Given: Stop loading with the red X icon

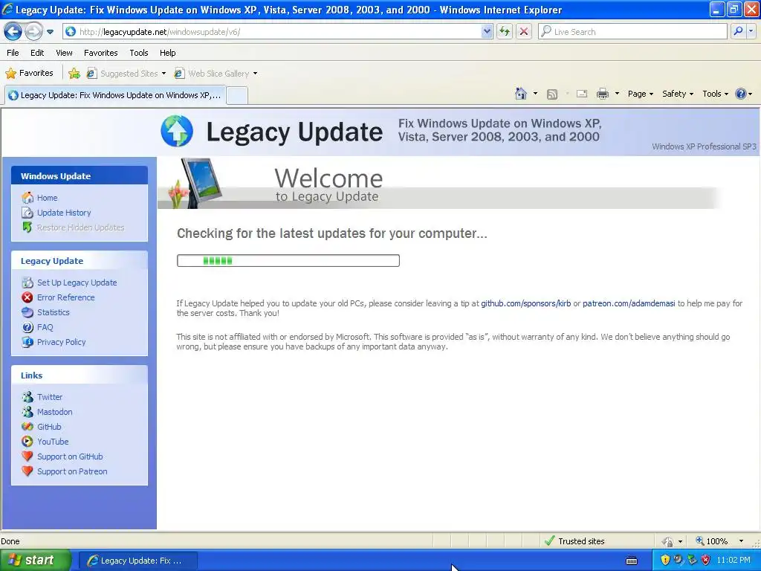Looking at the screenshot, I should click(x=524, y=31).
